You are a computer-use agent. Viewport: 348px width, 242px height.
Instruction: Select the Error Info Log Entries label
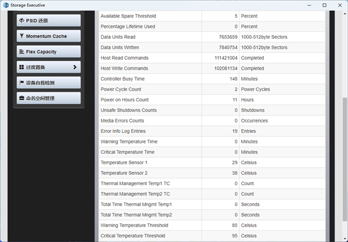coord(123,131)
